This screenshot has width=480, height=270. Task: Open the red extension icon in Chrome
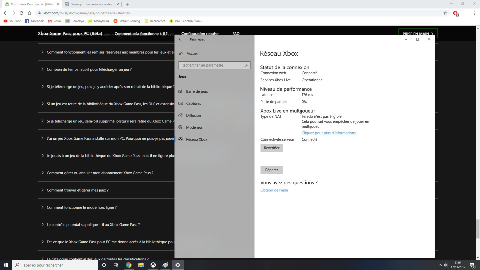(455, 13)
